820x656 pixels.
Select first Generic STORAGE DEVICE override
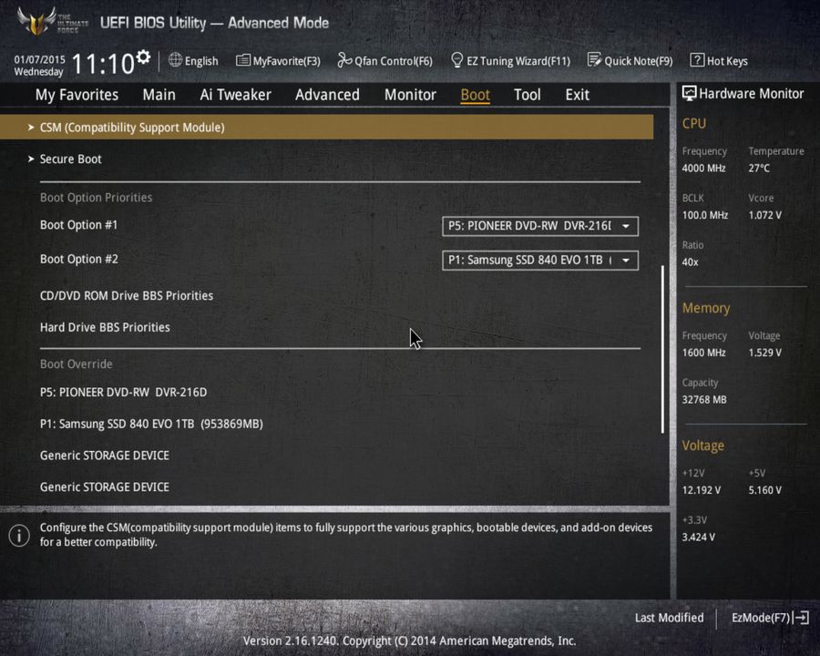[x=105, y=456]
